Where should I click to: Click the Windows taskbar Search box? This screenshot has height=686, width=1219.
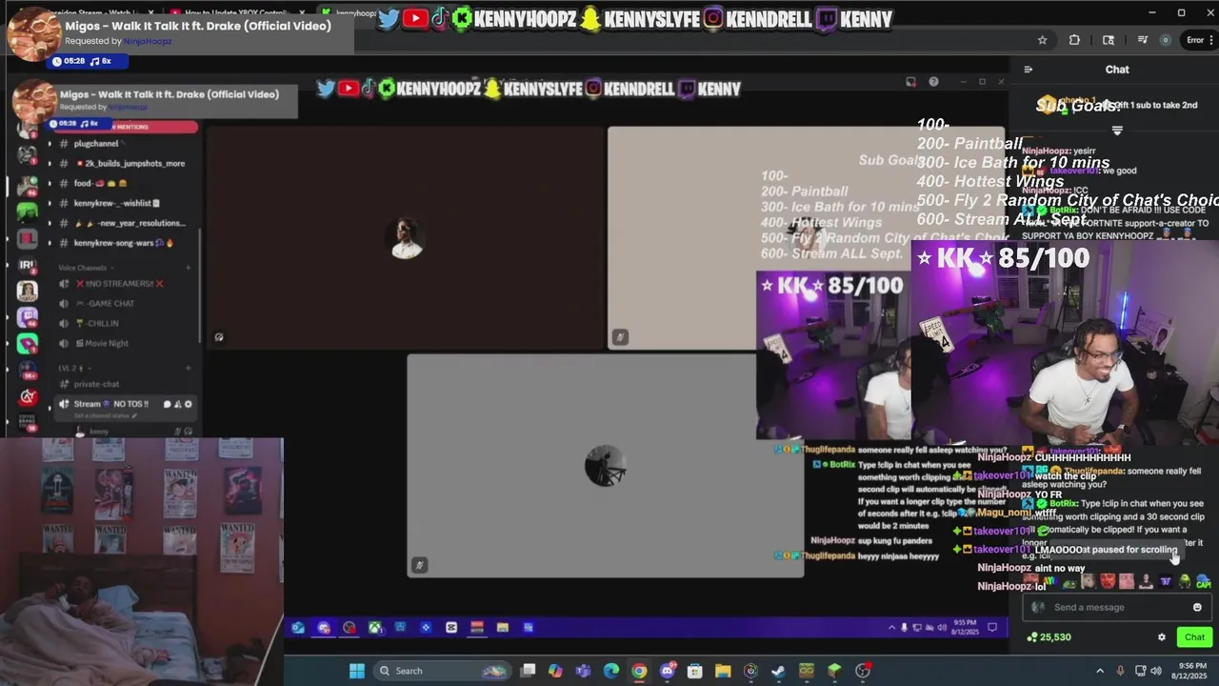(x=445, y=671)
